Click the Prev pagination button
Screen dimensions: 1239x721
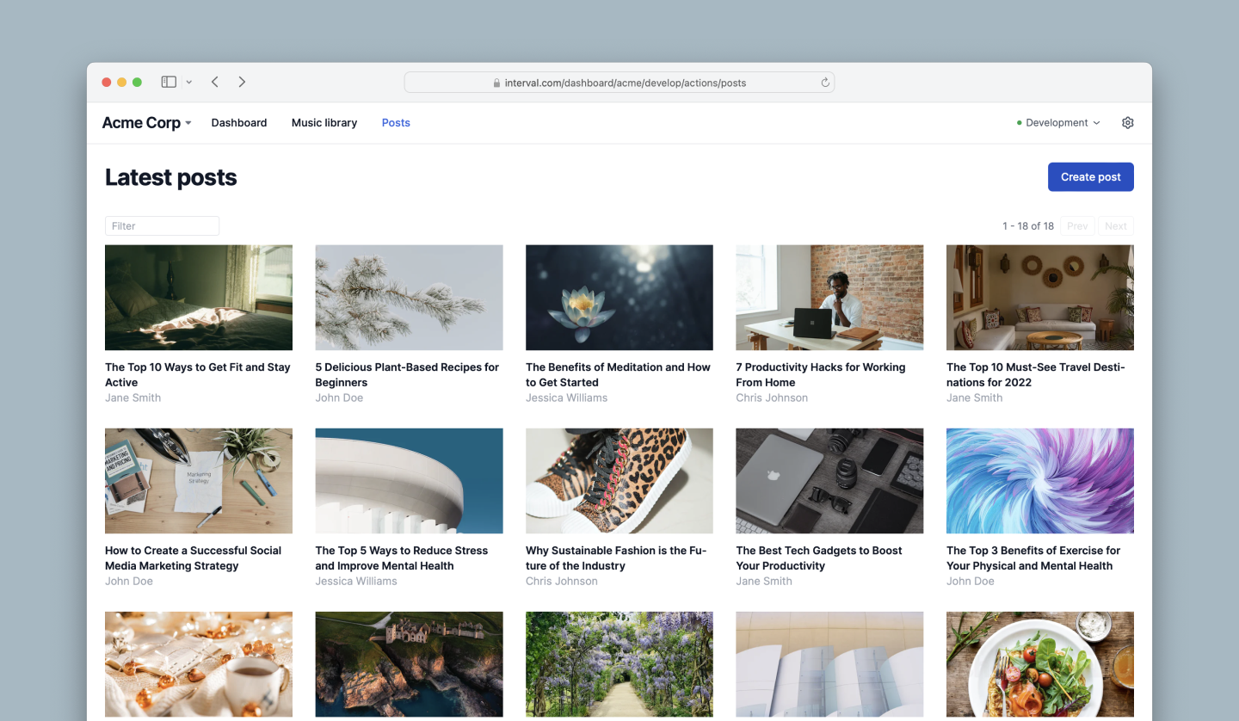click(x=1077, y=225)
